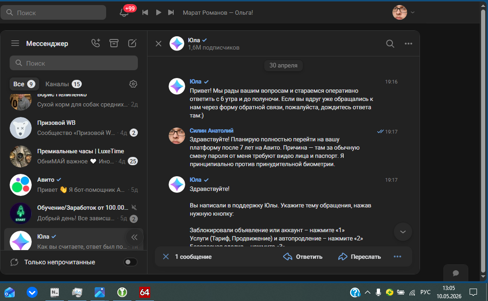Click the muted icon on Обучение/Заработок chat

[134, 207]
